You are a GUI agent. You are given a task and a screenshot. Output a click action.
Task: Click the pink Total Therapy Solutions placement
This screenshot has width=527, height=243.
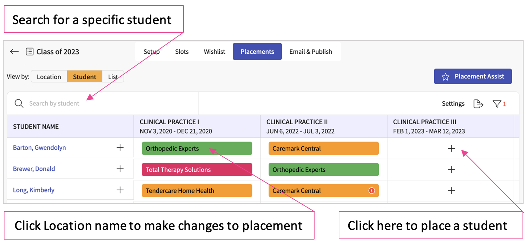point(197,170)
